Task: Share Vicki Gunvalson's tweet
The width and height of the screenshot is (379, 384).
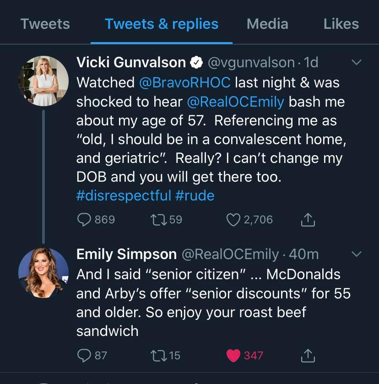Action: click(x=308, y=220)
